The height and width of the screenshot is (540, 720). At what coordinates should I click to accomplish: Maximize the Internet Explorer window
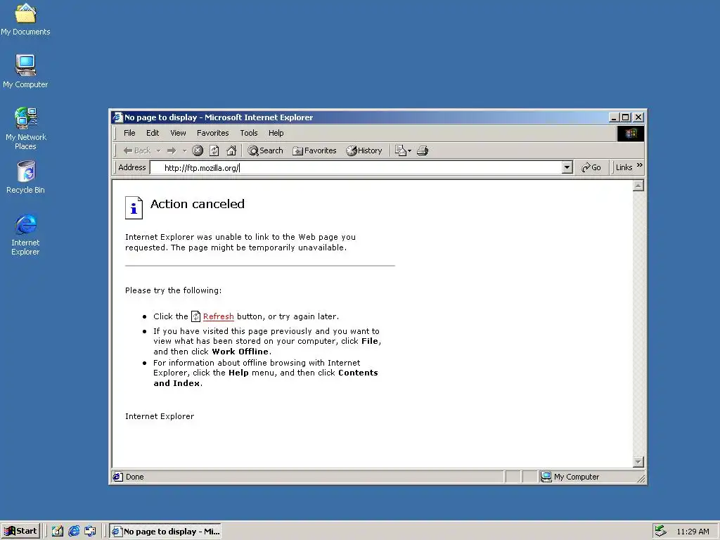click(625, 117)
